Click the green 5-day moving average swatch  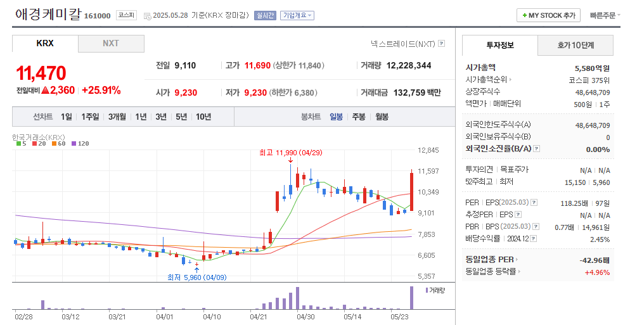tap(18, 144)
